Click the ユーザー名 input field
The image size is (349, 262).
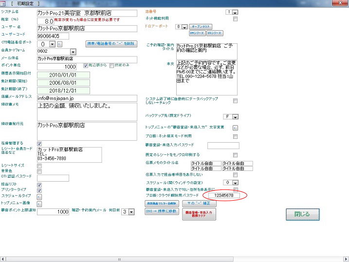pos(87,29)
